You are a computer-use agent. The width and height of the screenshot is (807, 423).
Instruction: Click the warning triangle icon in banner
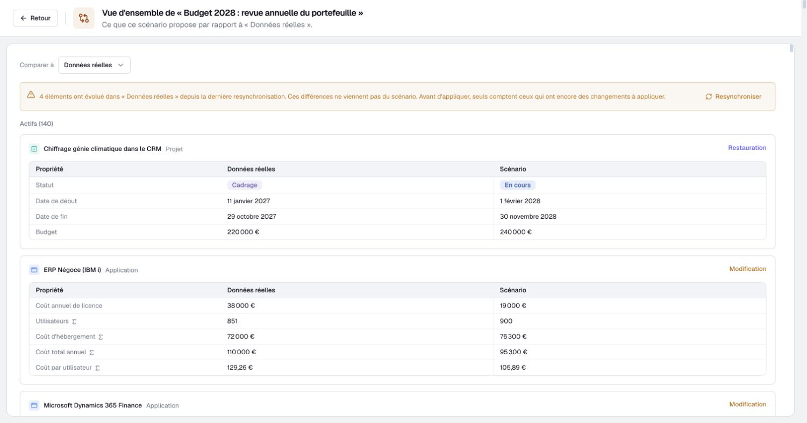(x=31, y=96)
